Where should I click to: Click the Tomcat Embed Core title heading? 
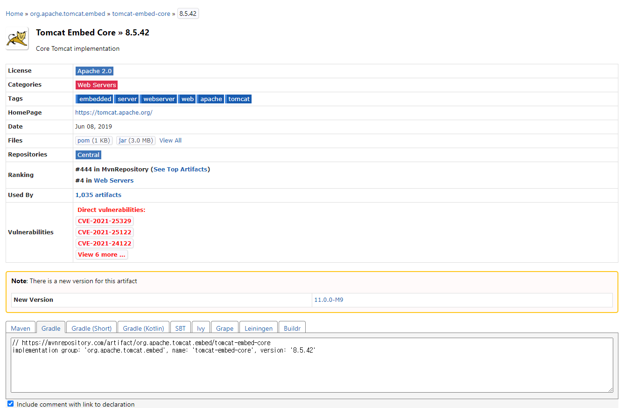pos(92,33)
